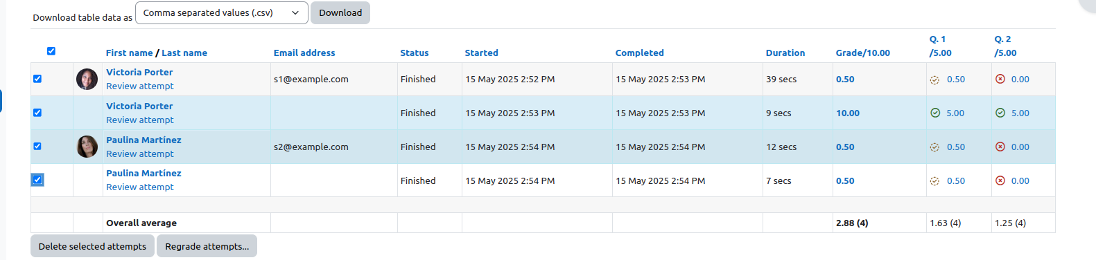The image size is (1096, 260).
Task: Click red X icon in s2@example.com row Q.2
Action: [1000, 147]
